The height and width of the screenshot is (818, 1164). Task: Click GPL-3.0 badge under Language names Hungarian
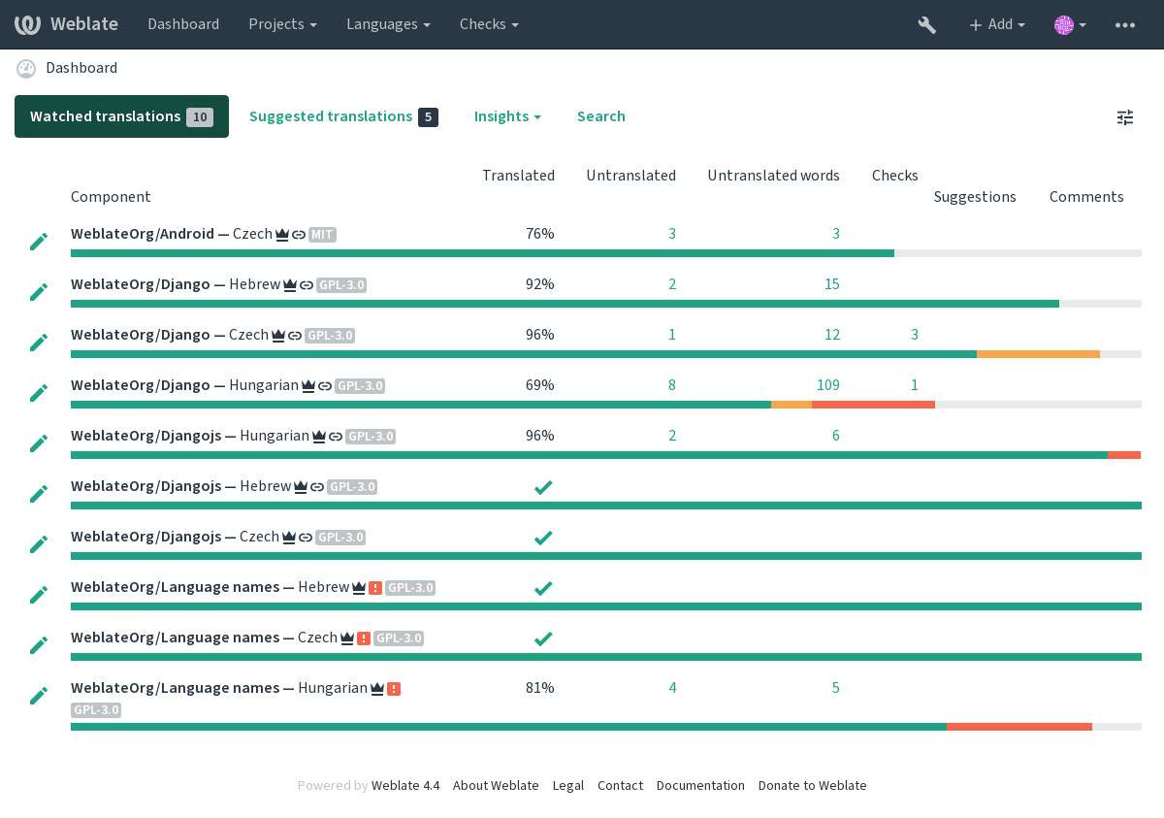point(96,710)
